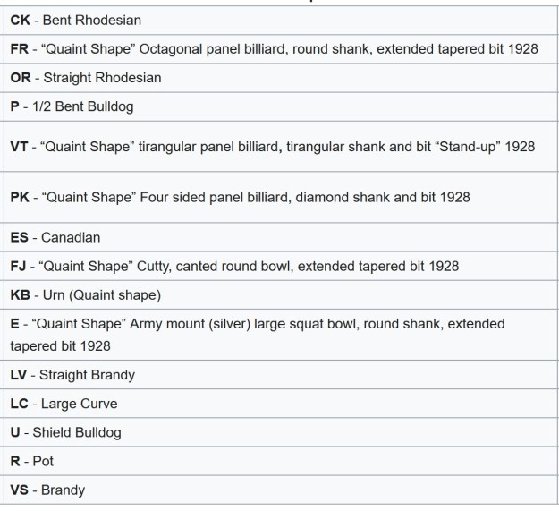The width and height of the screenshot is (559, 511).
Task: Click the bold FJ shape code
Action: click(x=19, y=266)
